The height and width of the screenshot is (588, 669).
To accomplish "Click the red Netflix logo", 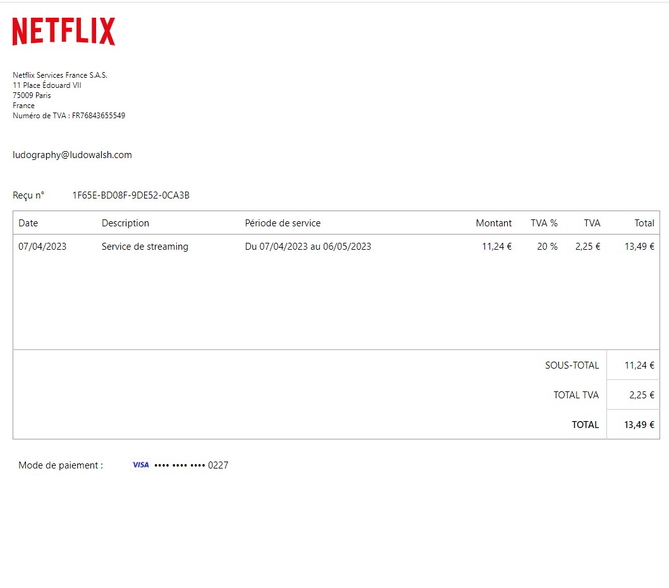I will (64, 32).
